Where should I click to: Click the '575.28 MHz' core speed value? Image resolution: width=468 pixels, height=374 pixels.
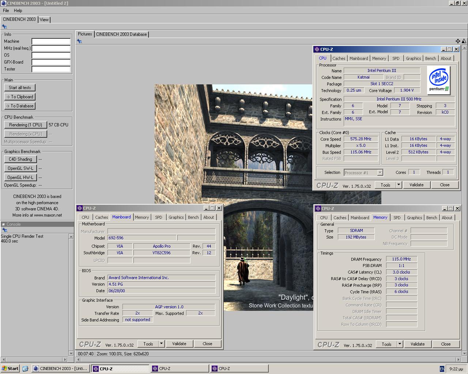361,139
